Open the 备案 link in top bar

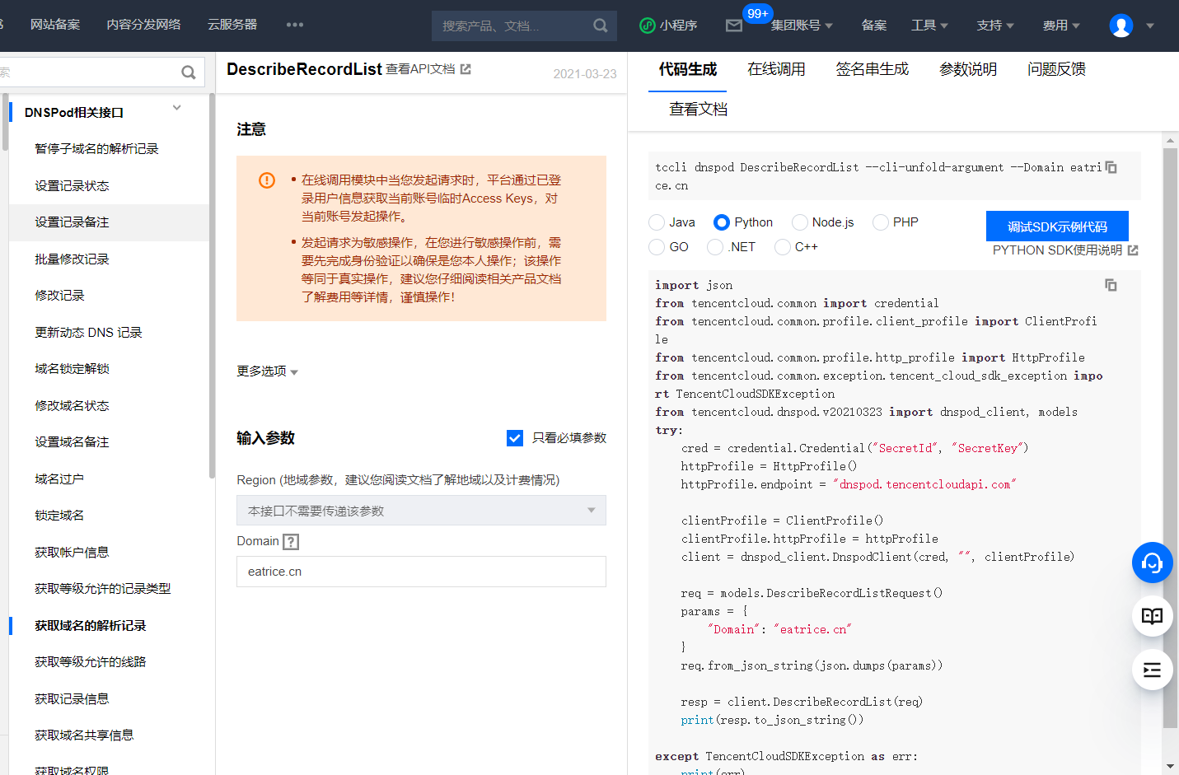click(x=874, y=26)
